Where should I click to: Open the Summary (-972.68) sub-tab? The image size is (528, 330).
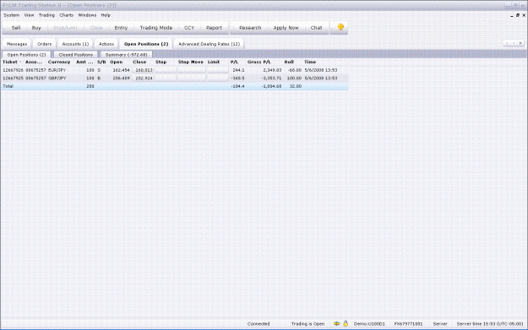pyautogui.click(x=126, y=55)
